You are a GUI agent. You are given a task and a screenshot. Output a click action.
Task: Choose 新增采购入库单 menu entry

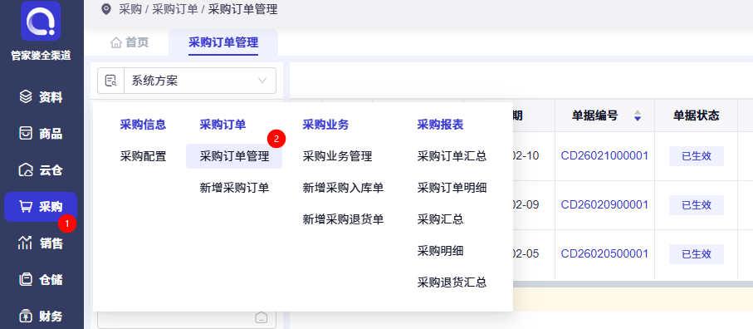tap(344, 188)
